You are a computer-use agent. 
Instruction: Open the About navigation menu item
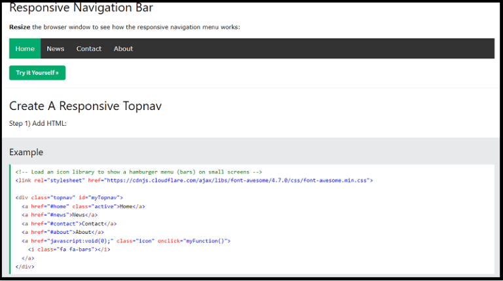click(123, 48)
